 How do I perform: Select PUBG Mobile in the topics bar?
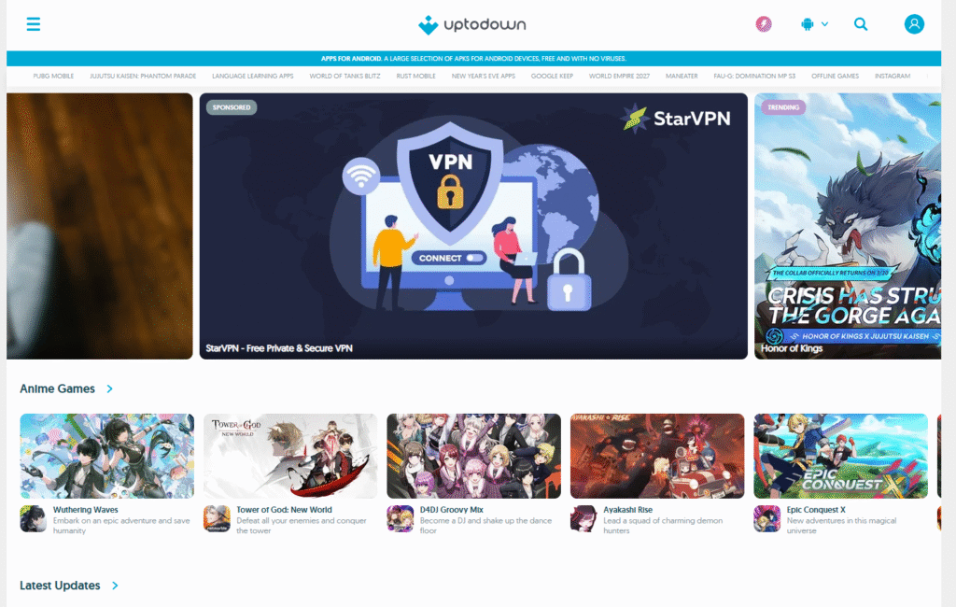(x=53, y=76)
